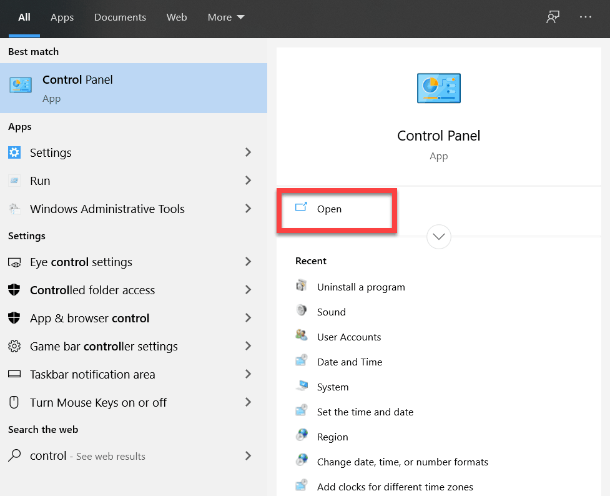Click the web search magnifier icon

pos(14,455)
